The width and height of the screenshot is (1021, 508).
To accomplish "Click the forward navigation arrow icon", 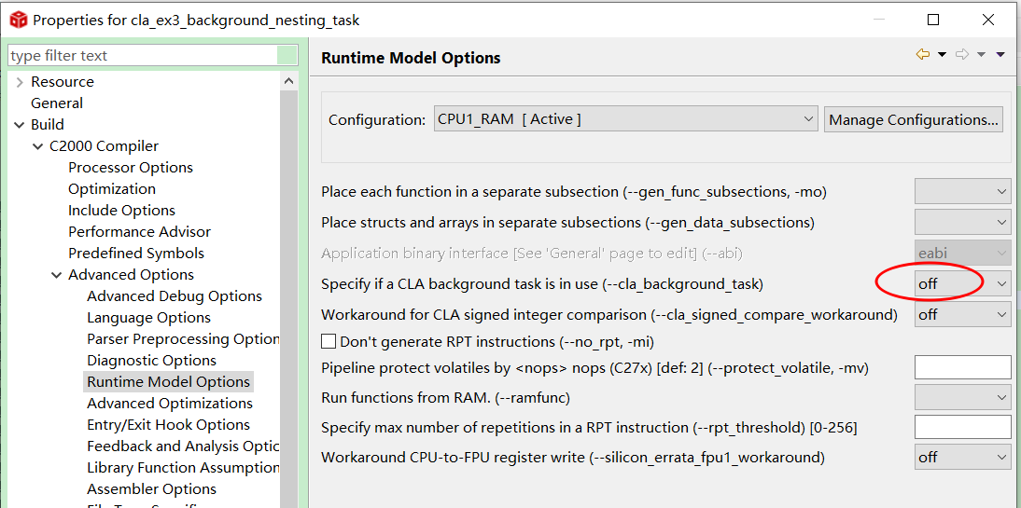I will (962, 55).
